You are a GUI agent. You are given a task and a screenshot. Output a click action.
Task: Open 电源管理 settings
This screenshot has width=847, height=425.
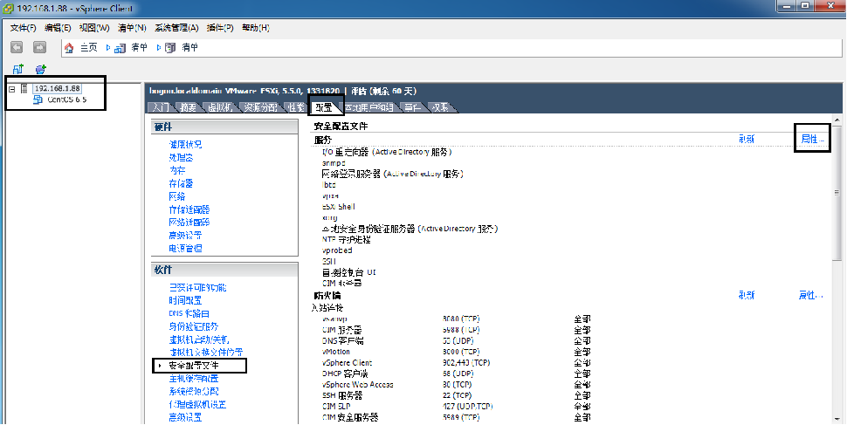(185, 249)
